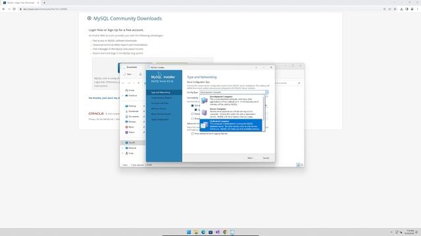Open Edge browser from taskbar
The width and height of the screenshot is (421, 236).
[x=203, y=232]
